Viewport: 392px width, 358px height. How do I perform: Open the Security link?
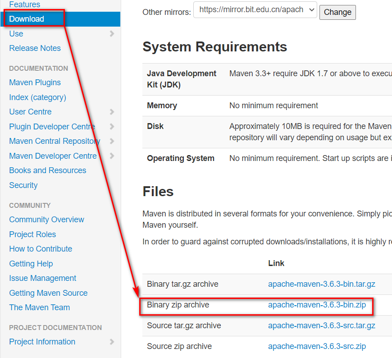click(x=23, y=185)
